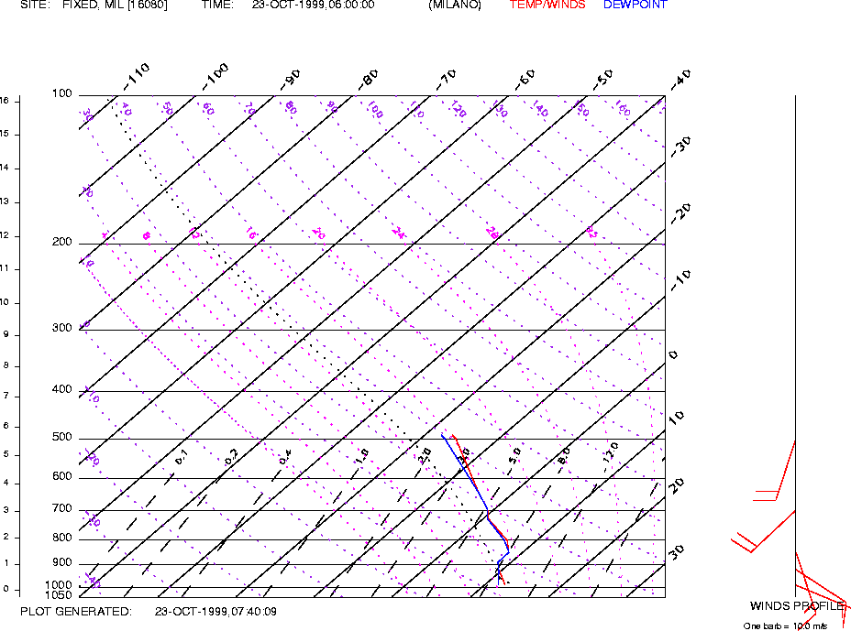Screen dimensions: 851x631
Task: Click the -110 isotherm label at top
Action: [135, 77]
